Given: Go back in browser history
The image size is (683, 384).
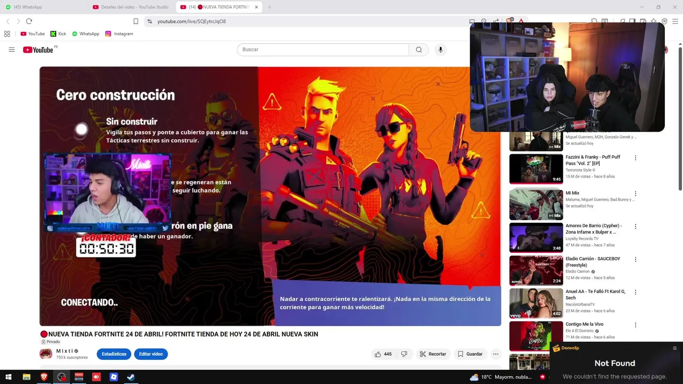Looking at the screenshot, I should point(7,21).
